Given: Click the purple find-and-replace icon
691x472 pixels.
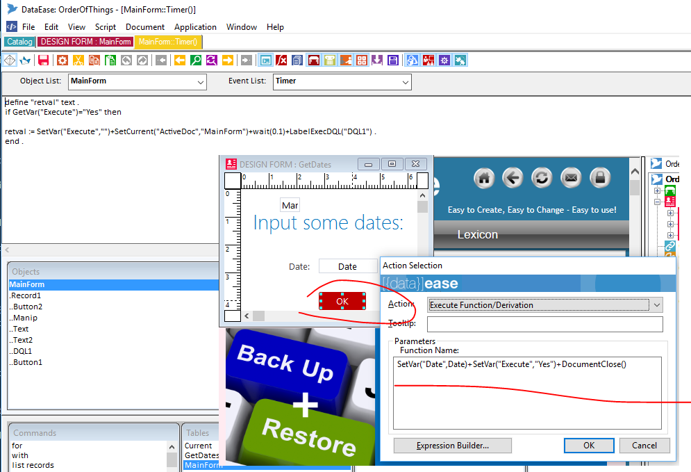Looking at the screenshot, I should pyautogui.click(x=212, y=60).
